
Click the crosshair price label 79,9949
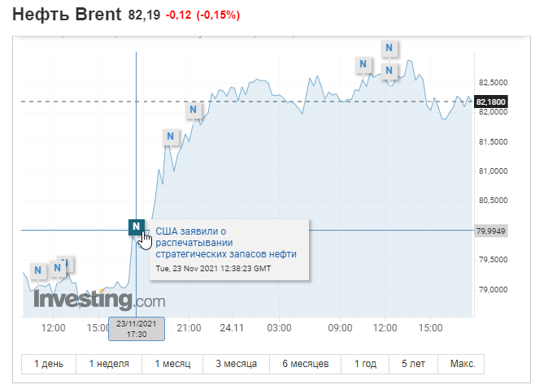(x=490, y=231)
